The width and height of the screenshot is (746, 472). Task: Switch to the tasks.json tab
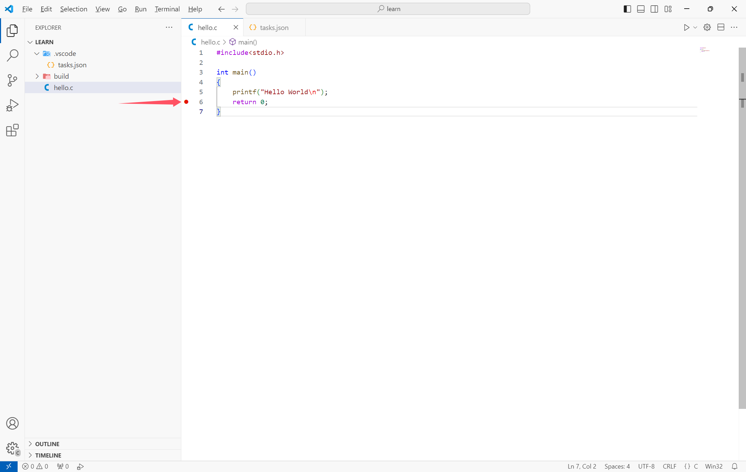click(x=274, y=28)
